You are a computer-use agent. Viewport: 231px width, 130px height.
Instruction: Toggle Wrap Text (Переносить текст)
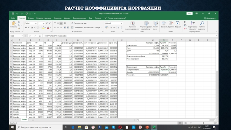[x=79, y=23]
